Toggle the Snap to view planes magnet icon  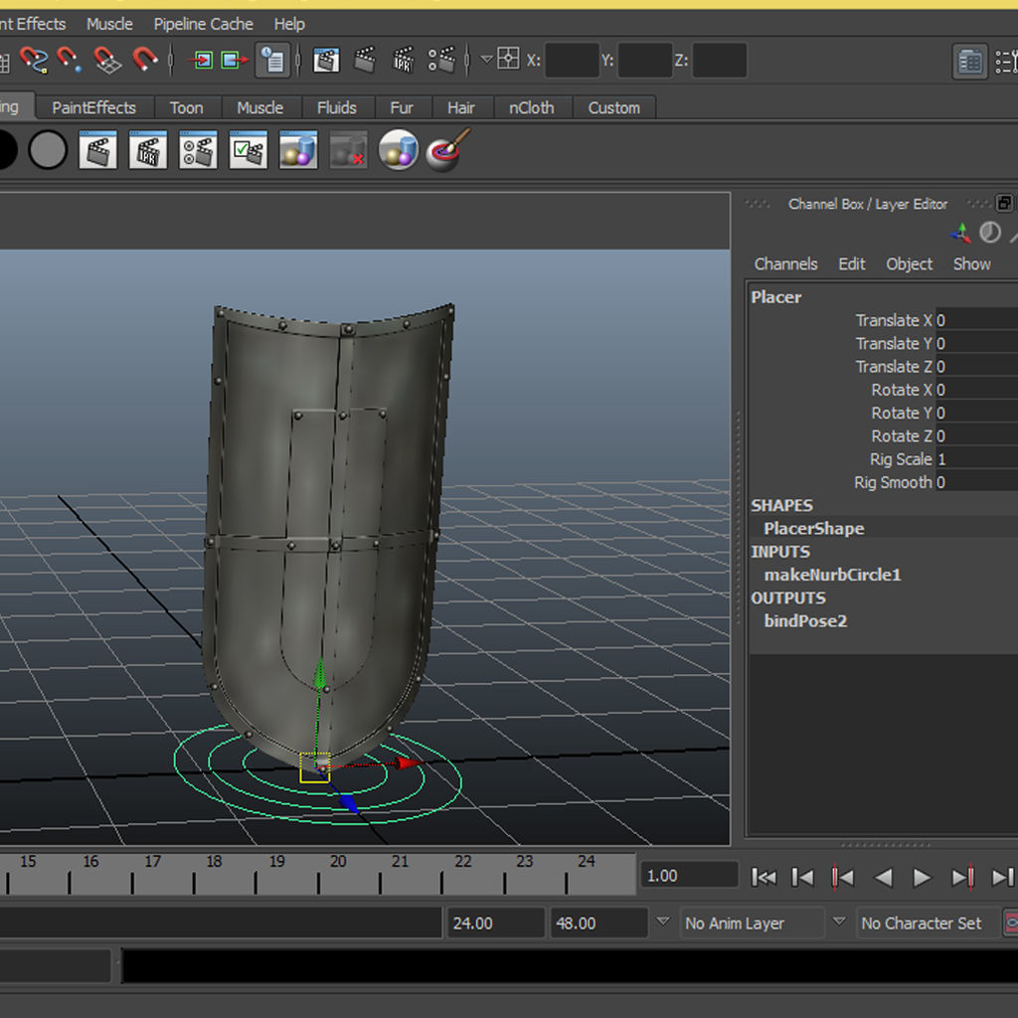[107, 61]
